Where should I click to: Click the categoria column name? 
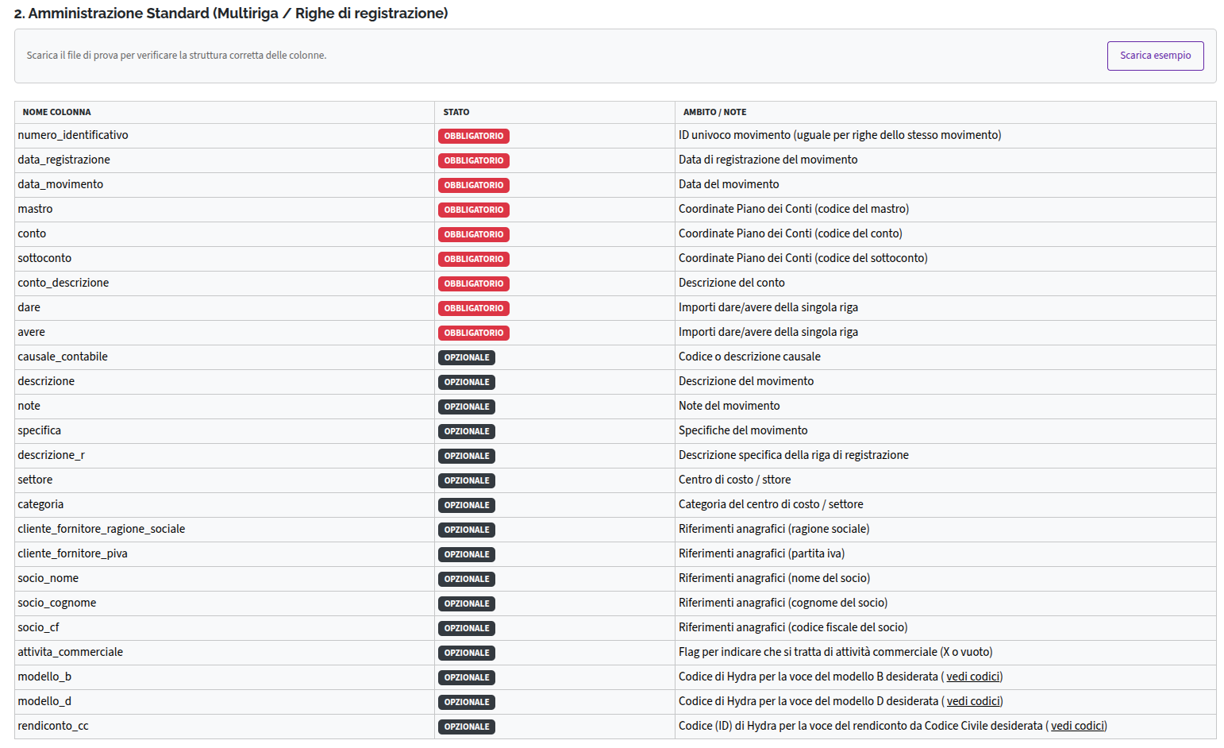40,504
